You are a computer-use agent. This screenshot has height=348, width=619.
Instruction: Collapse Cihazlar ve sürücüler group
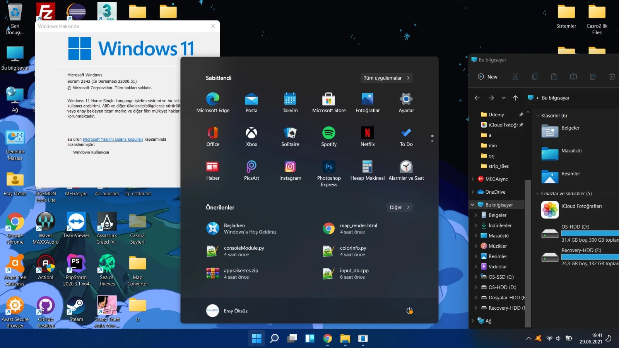click(537, 194)
